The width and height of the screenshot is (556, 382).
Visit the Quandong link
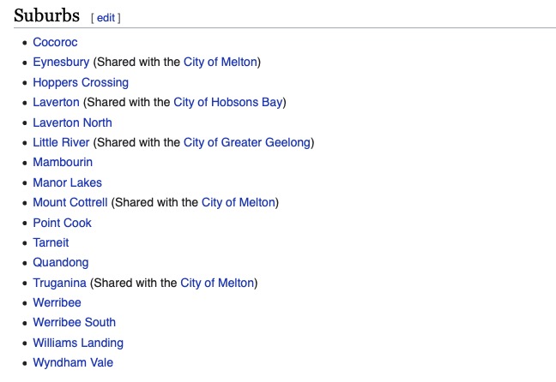coord(61,263)
